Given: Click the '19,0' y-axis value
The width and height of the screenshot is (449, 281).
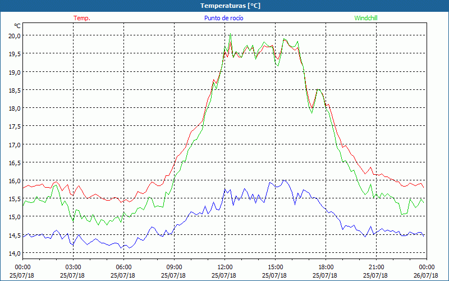Looking at the screenshot, I should tap(15, 72).
